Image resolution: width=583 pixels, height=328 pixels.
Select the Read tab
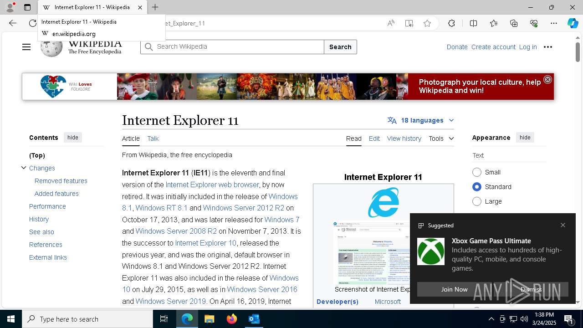(354, 138)
